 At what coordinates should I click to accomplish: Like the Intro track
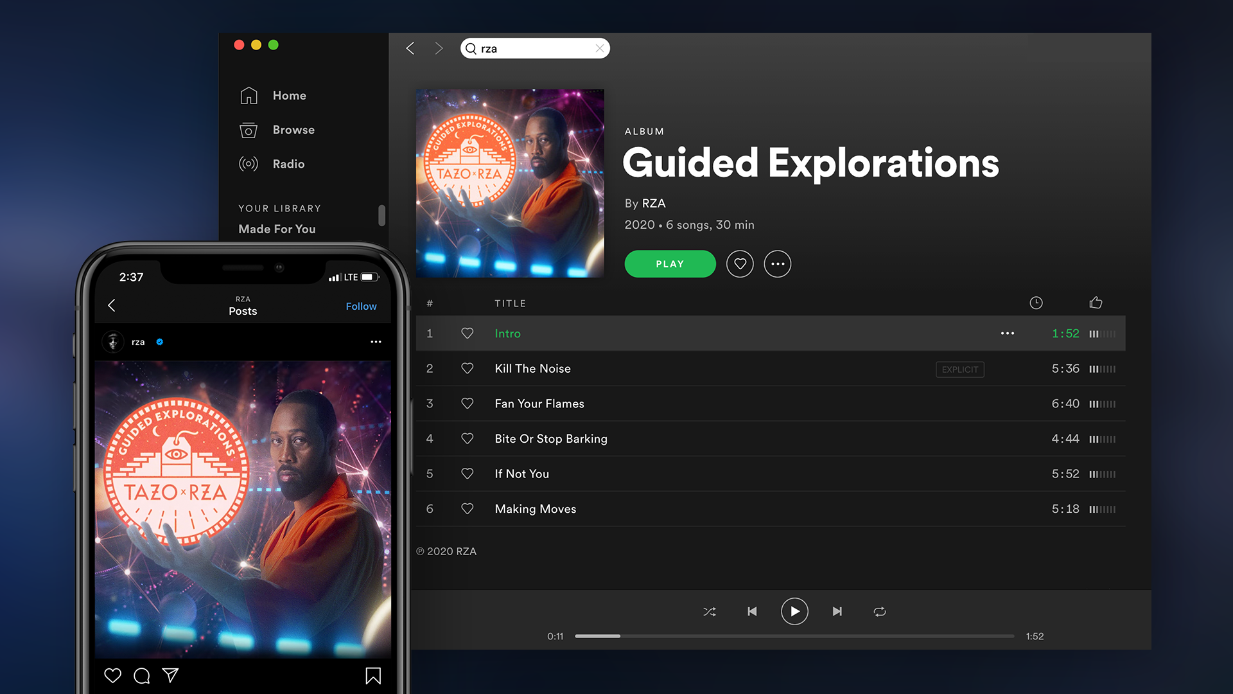click(x=468, y=334)
